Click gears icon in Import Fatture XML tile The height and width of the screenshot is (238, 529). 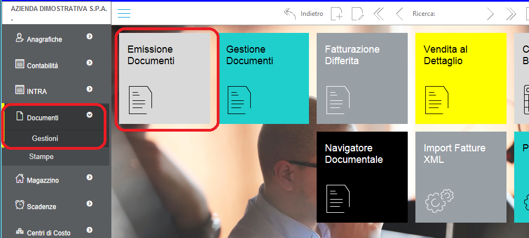tap(439, 201)
